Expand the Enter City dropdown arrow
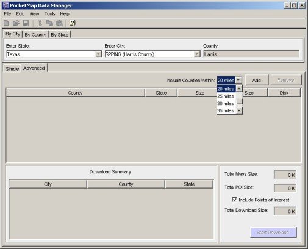Image resolution: width=308 pixels, height=249 pixels. tap(197, 54)
